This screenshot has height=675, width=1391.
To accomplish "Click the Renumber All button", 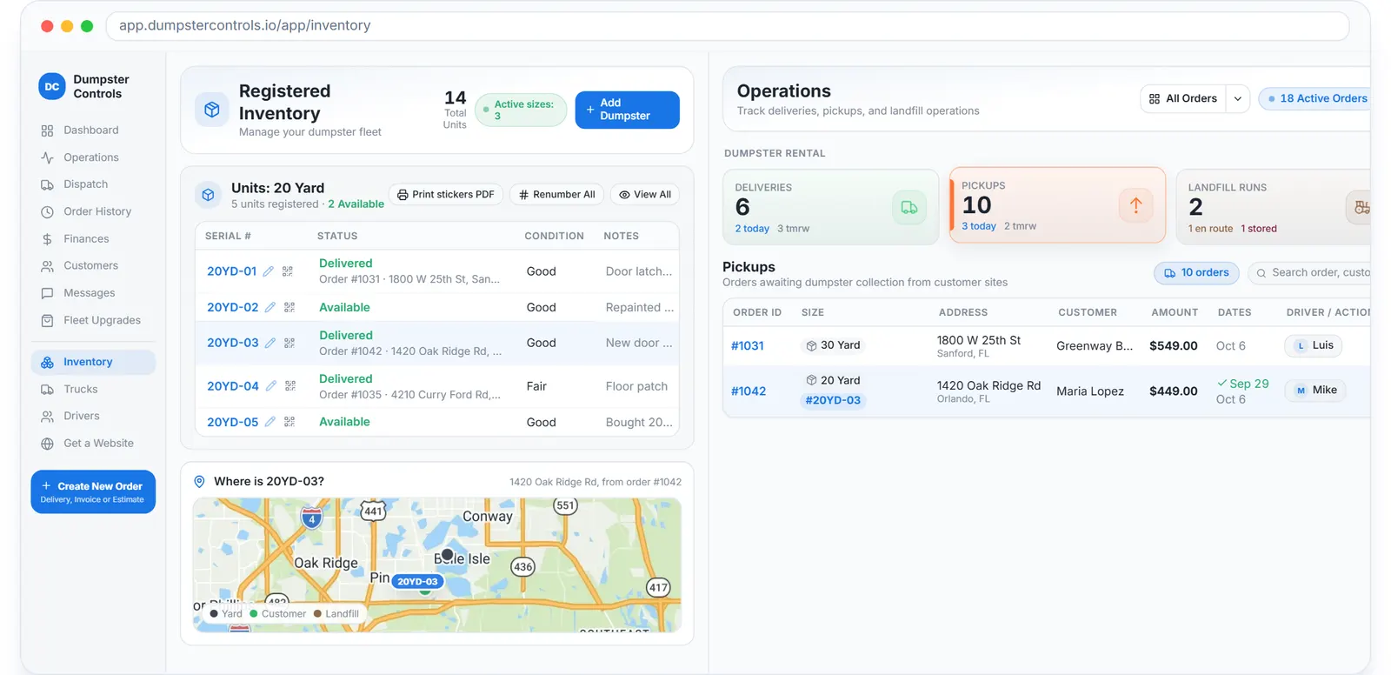I will click(x=557, y=195).
